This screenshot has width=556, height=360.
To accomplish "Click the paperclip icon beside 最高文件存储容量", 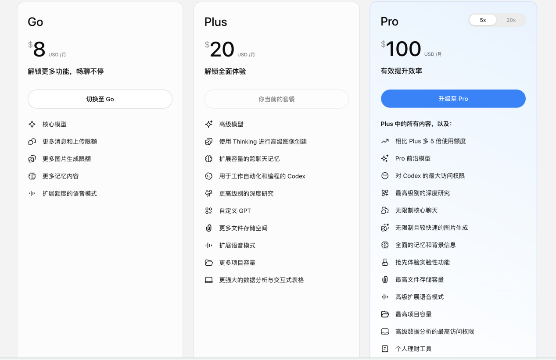I will [x=385, y=280].
